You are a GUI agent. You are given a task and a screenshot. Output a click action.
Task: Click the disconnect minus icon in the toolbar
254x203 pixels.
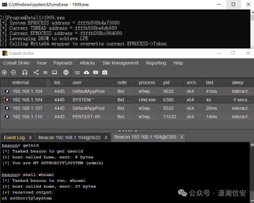[x=13, y=72]
